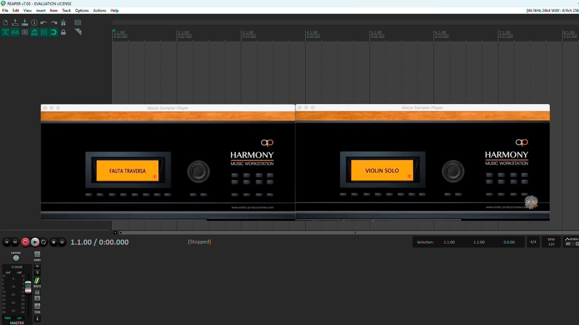This screenshot has height=325, width=579.
Task: Go to project start transport button
Action: point(6,242)
